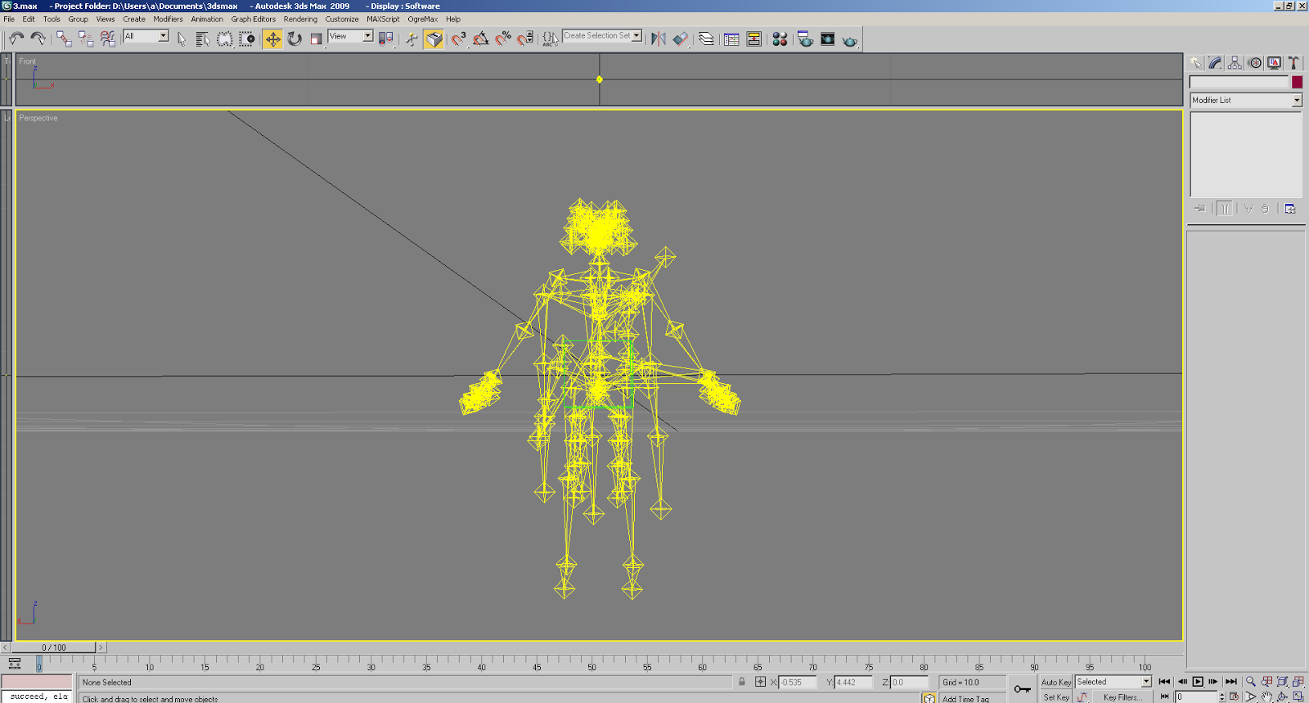This screenshot has width=1309, height=703.
Task: Open the Curve Editor
Action: [x=731, y=38]
